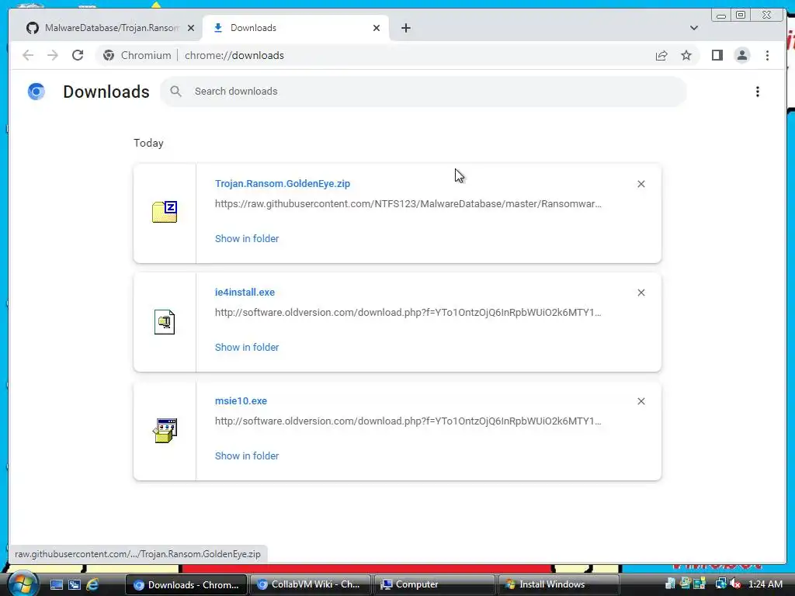Close the Downloads tab
The image size is (795, 596).
coord(377,28)
